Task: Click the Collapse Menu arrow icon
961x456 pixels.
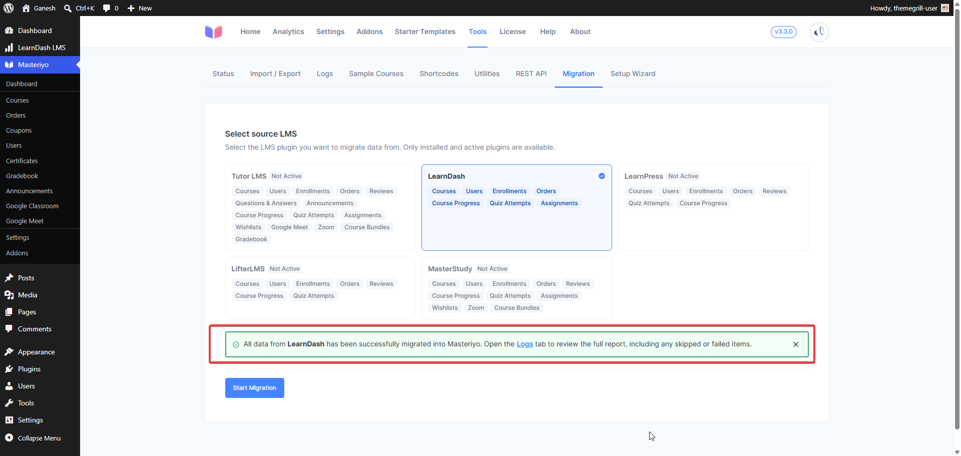Action: click(9, 438)
